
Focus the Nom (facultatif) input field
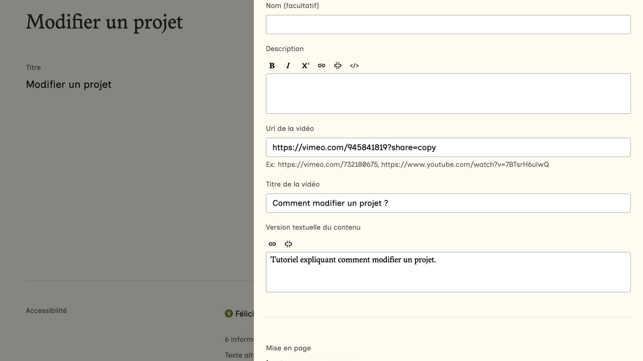pos(448,25)
